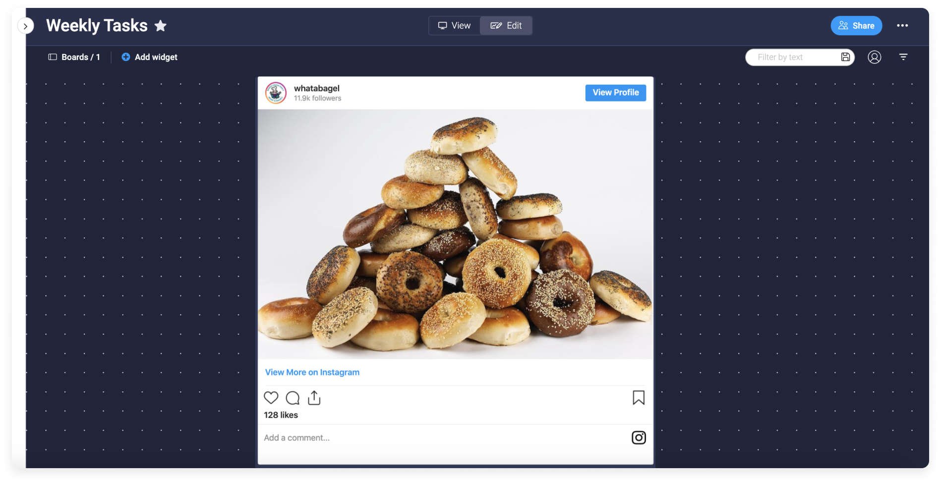The width and height of the screenshot is (941, 484).
Task: Open the person filter icon
Action: [x=875, y=57]
